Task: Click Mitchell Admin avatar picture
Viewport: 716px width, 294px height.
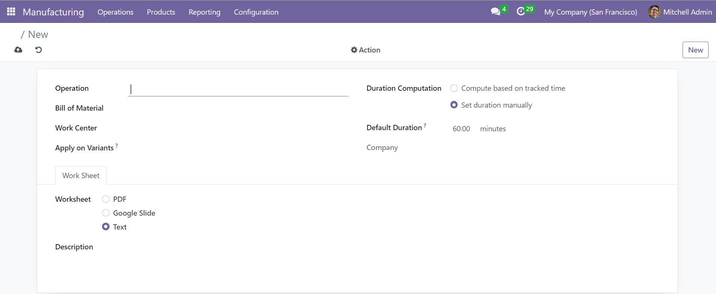Action: (654, 12)
